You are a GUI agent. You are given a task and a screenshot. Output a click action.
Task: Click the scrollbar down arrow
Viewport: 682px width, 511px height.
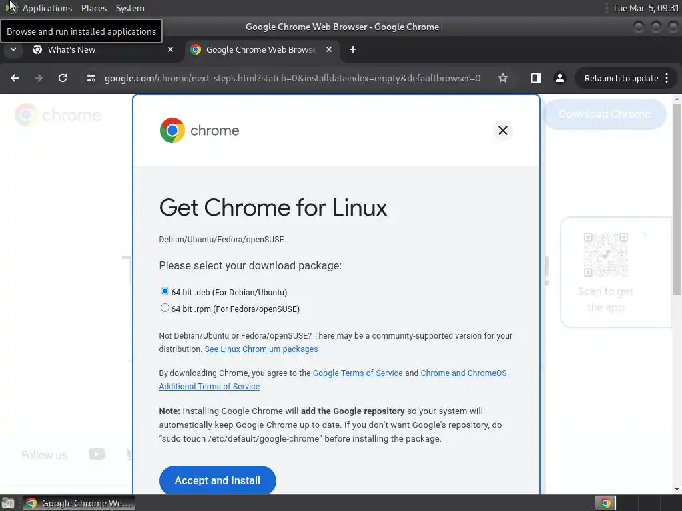677,489
